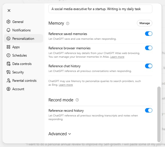165x147 pixels.
Task: Click the Account profile icon
Action: click(8, 89)
